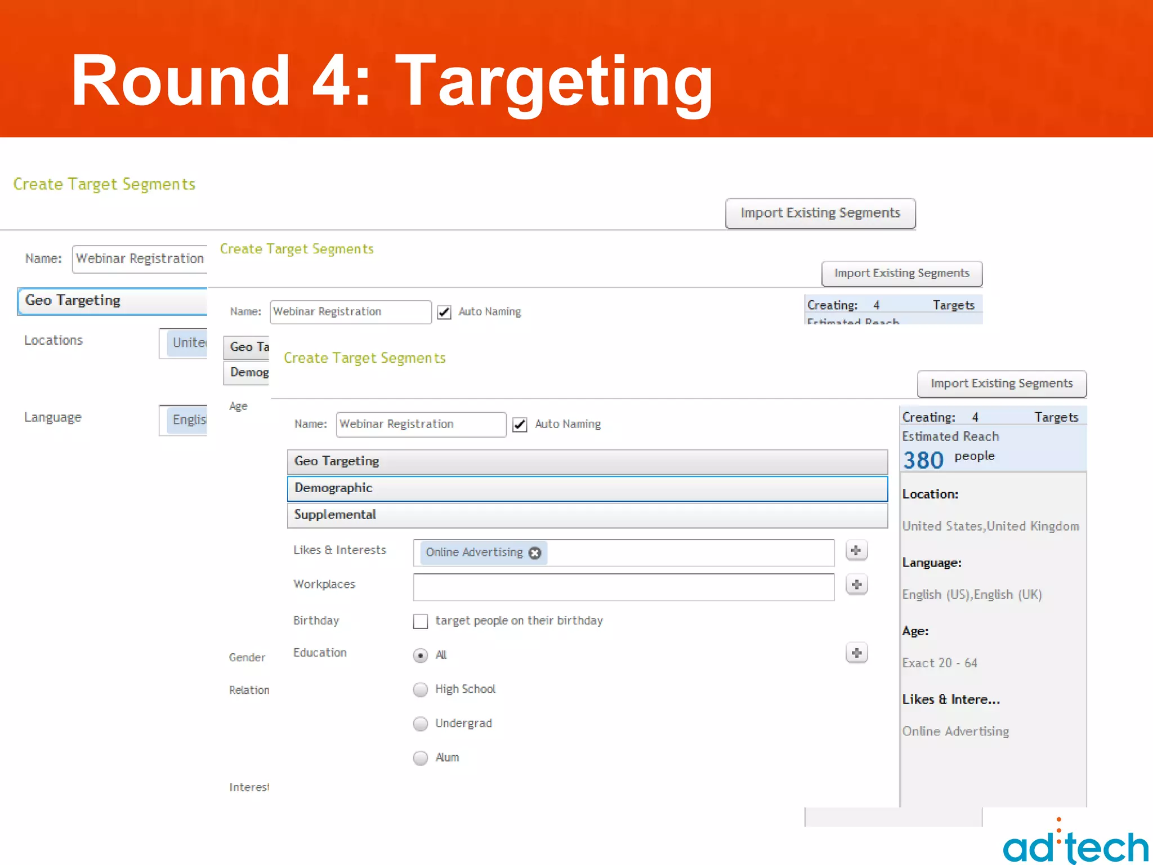Click the Likes & Intere... summary heading
Screen dimensions: 1153x865
951,699
